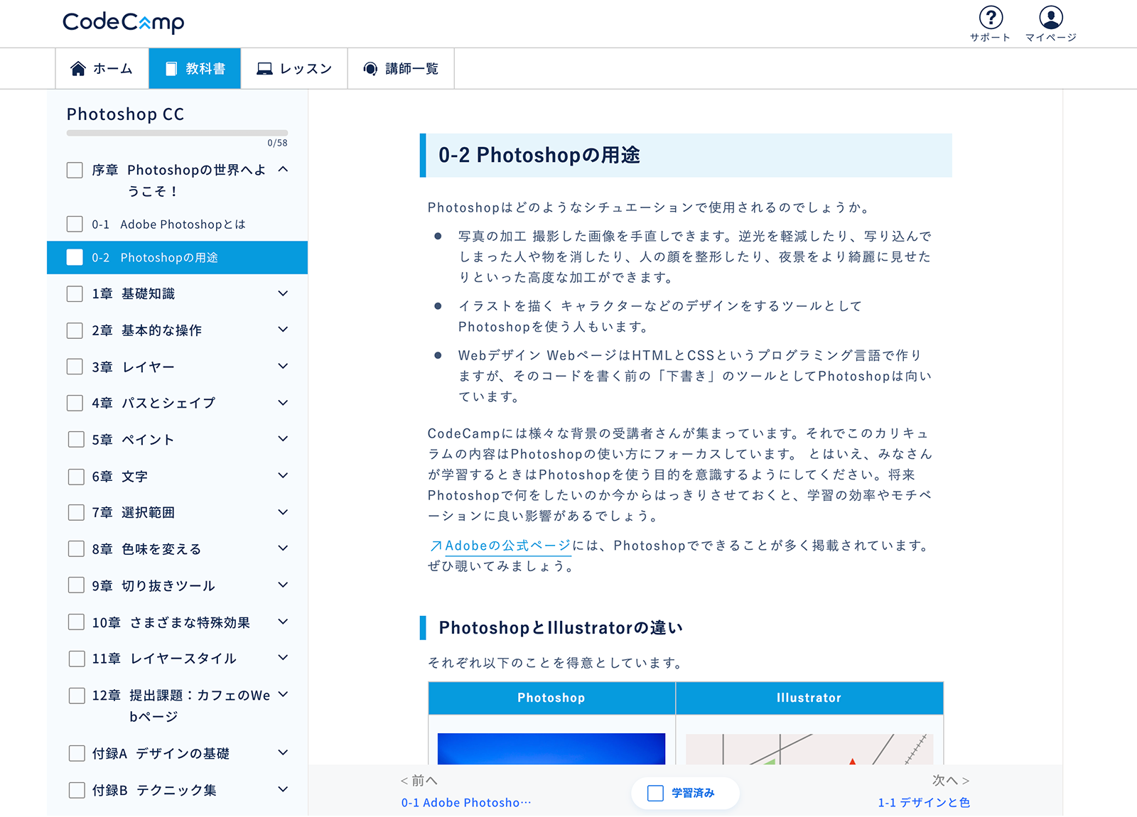Expand the 付録B テクニック集 chevron

click(x=283, y=789)
